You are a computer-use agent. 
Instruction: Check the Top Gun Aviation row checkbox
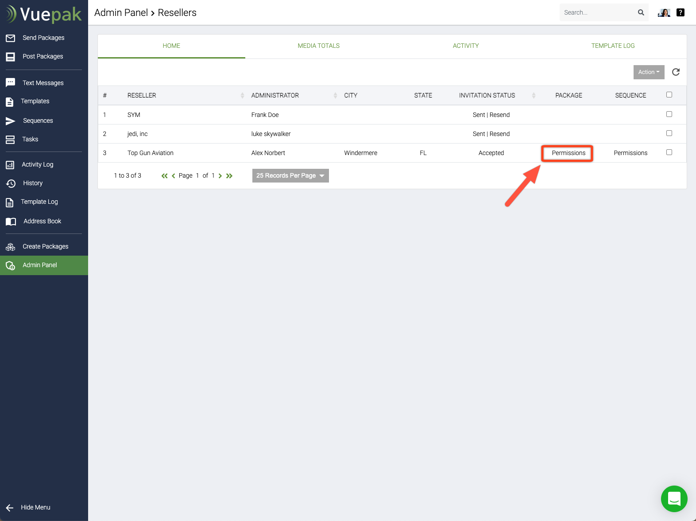[669, 152]
